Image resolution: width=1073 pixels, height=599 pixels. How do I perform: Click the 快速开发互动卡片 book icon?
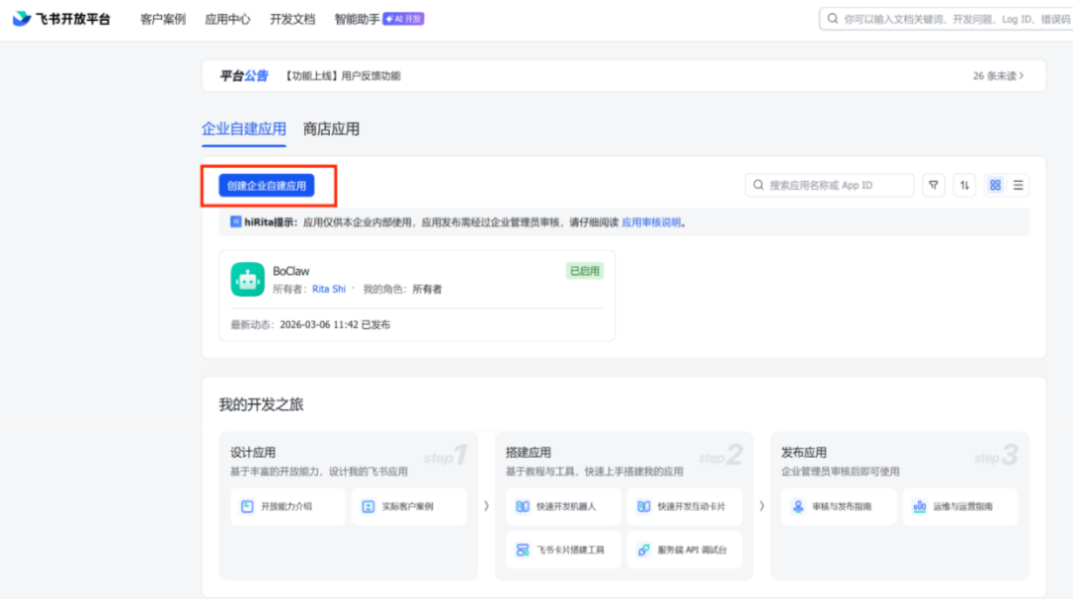coord(644,507)
